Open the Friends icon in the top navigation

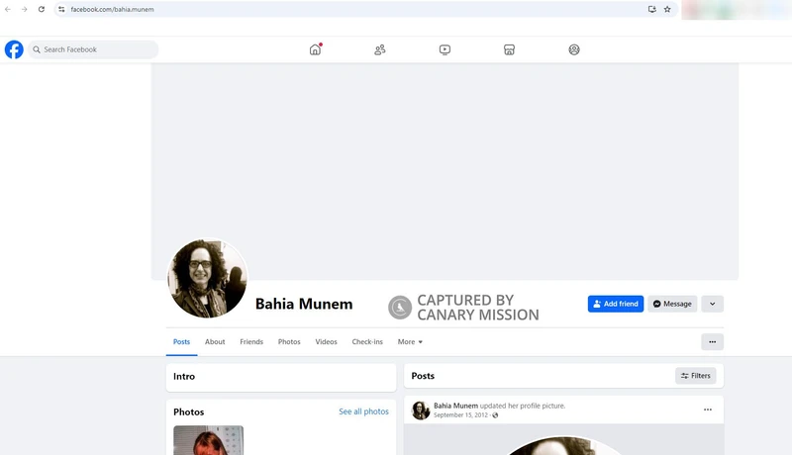(x=380, y=49)
